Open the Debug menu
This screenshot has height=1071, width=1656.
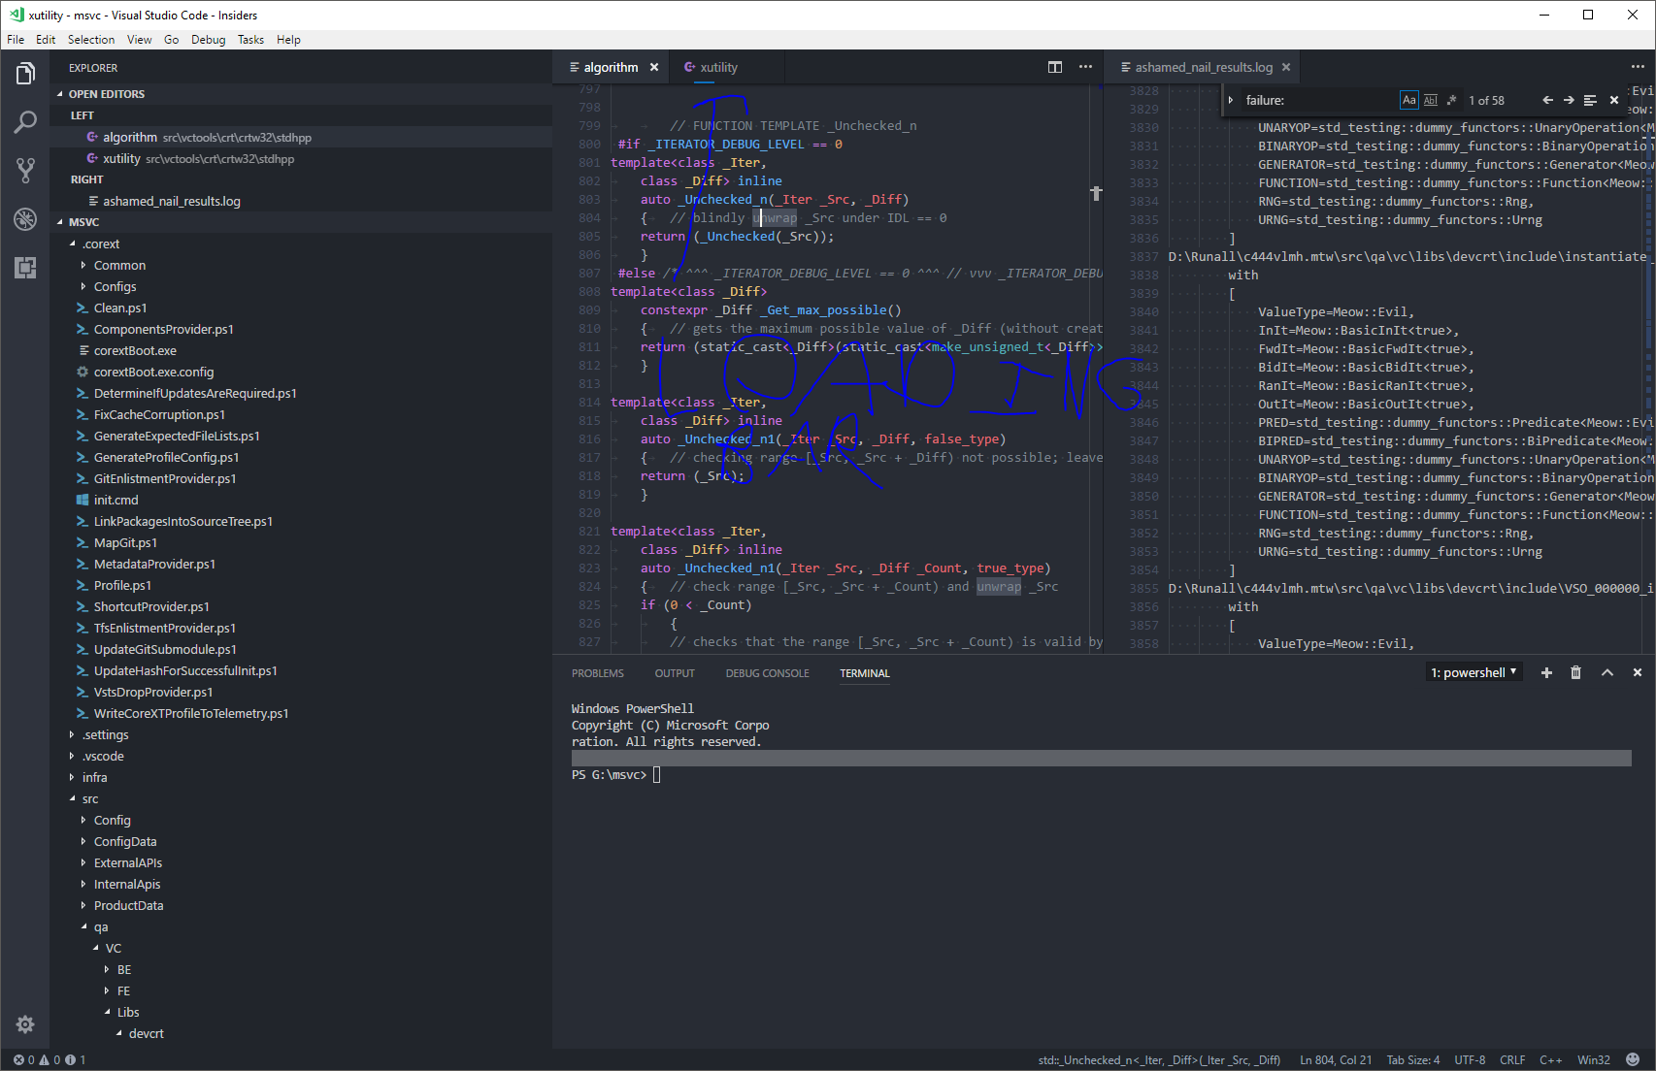208,39
